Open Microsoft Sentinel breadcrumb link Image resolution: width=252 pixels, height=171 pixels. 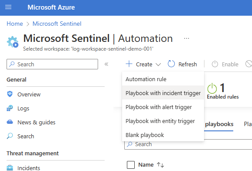(x=57, y=24)
